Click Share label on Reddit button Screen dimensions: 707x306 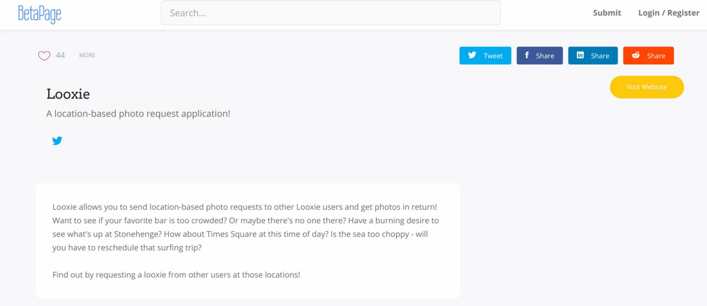point(656,56)
